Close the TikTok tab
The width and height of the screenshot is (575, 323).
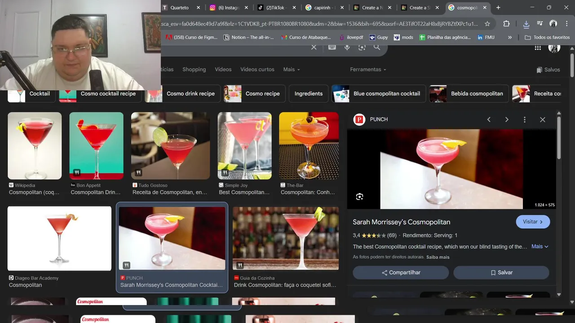click(294, 8)
